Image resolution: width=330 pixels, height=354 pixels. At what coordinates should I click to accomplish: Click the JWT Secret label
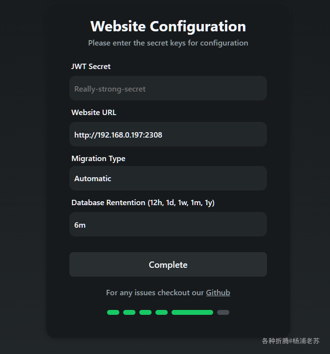pyautogui.click(x=91, y=67)
